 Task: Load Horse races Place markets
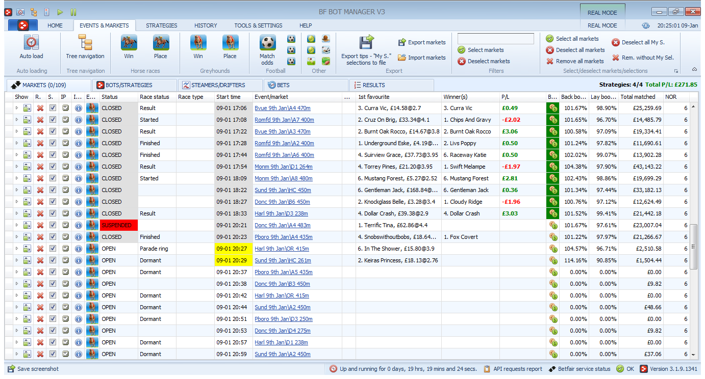tap(161, 47)
